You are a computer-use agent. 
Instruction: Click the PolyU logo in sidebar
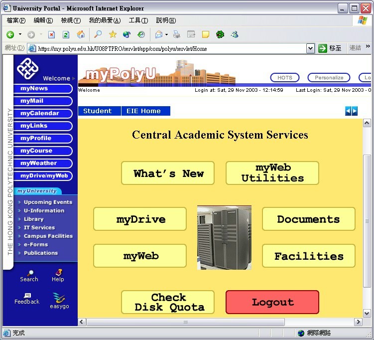pos(28,68)
